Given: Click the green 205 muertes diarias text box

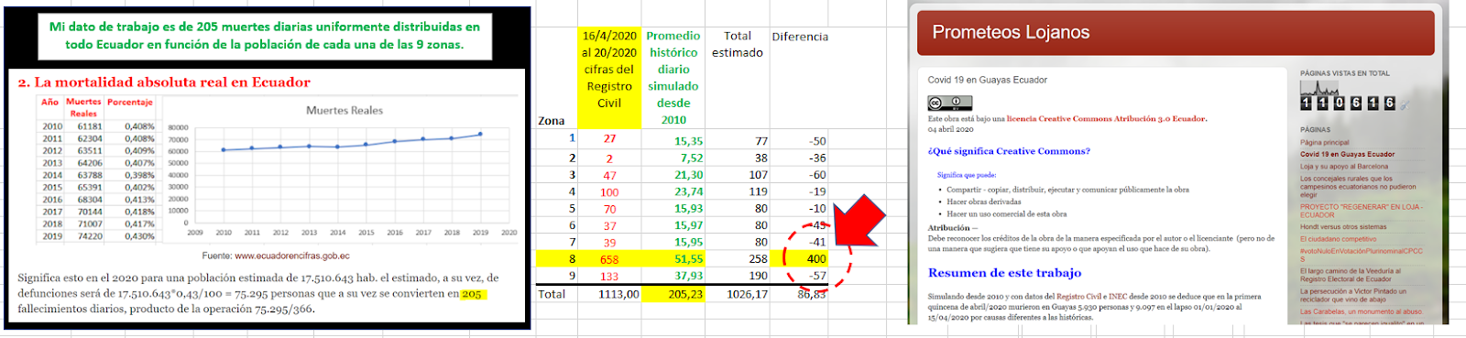Looking at the screenshot, I should pyautogui.click(x=265, y=37).
